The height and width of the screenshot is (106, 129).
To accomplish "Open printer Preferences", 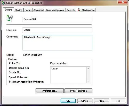I will pyautogui.click(x=50, y=91).
